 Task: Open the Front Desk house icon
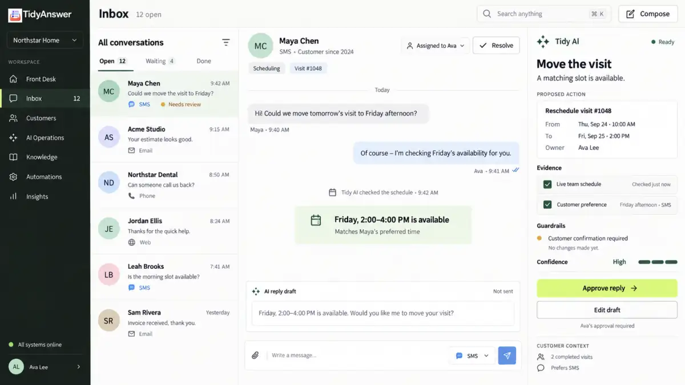[x=14, y=79]
